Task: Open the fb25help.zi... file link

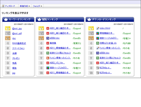Action: coord(105,73)
